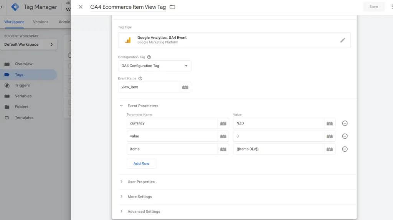Insert variable for value parameter name
Screen dimensions: 393x220
223,136
